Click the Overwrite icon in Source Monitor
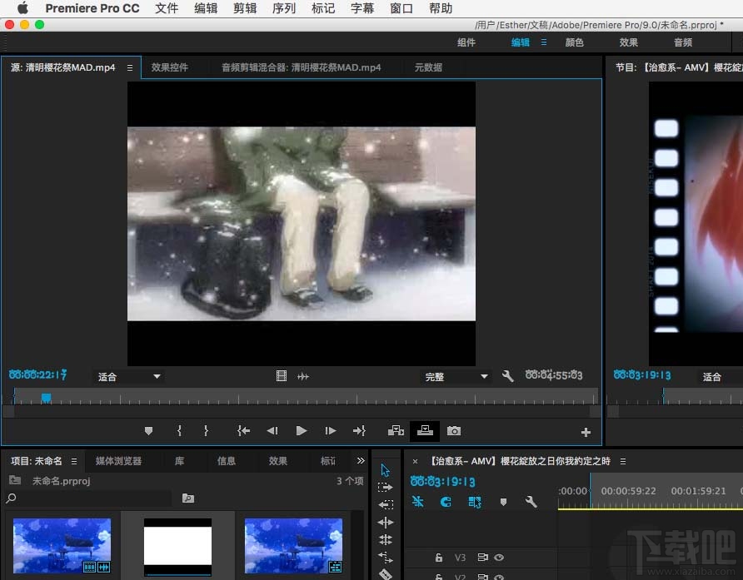The width and height of the screenshot is (743, 580). (425, 431)
